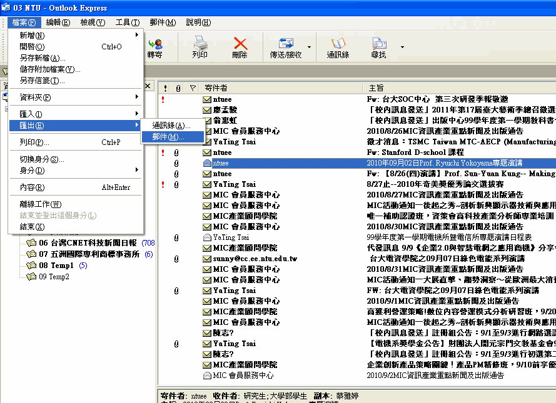The width and height of the screenshot is (556, 403).
Task: Choose Address Book (通訊錄) export option
Action: pyautogui.click(x=173, y=126)
